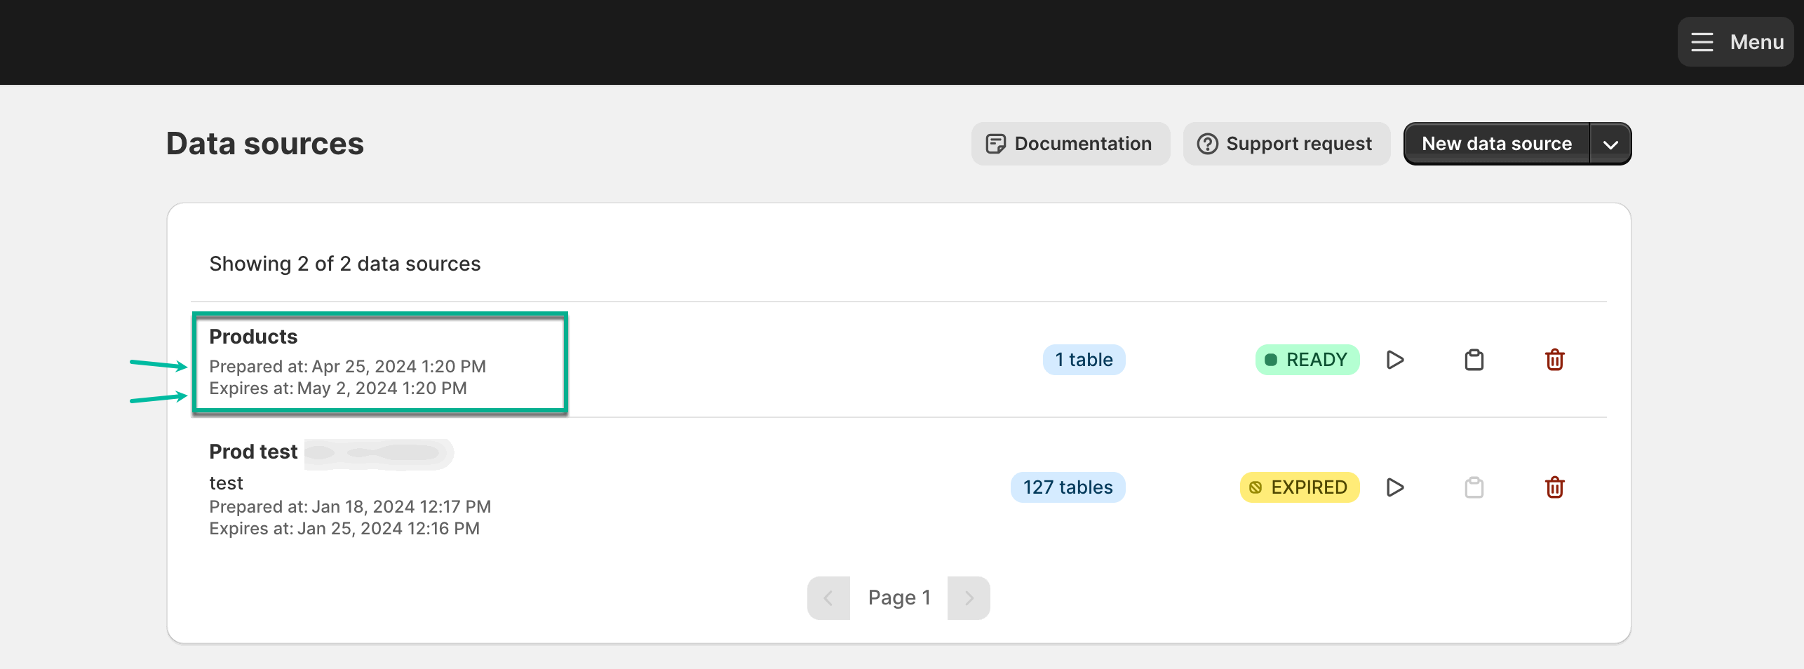Copy the Products data source via clipboard icon

coord(1474,360)
